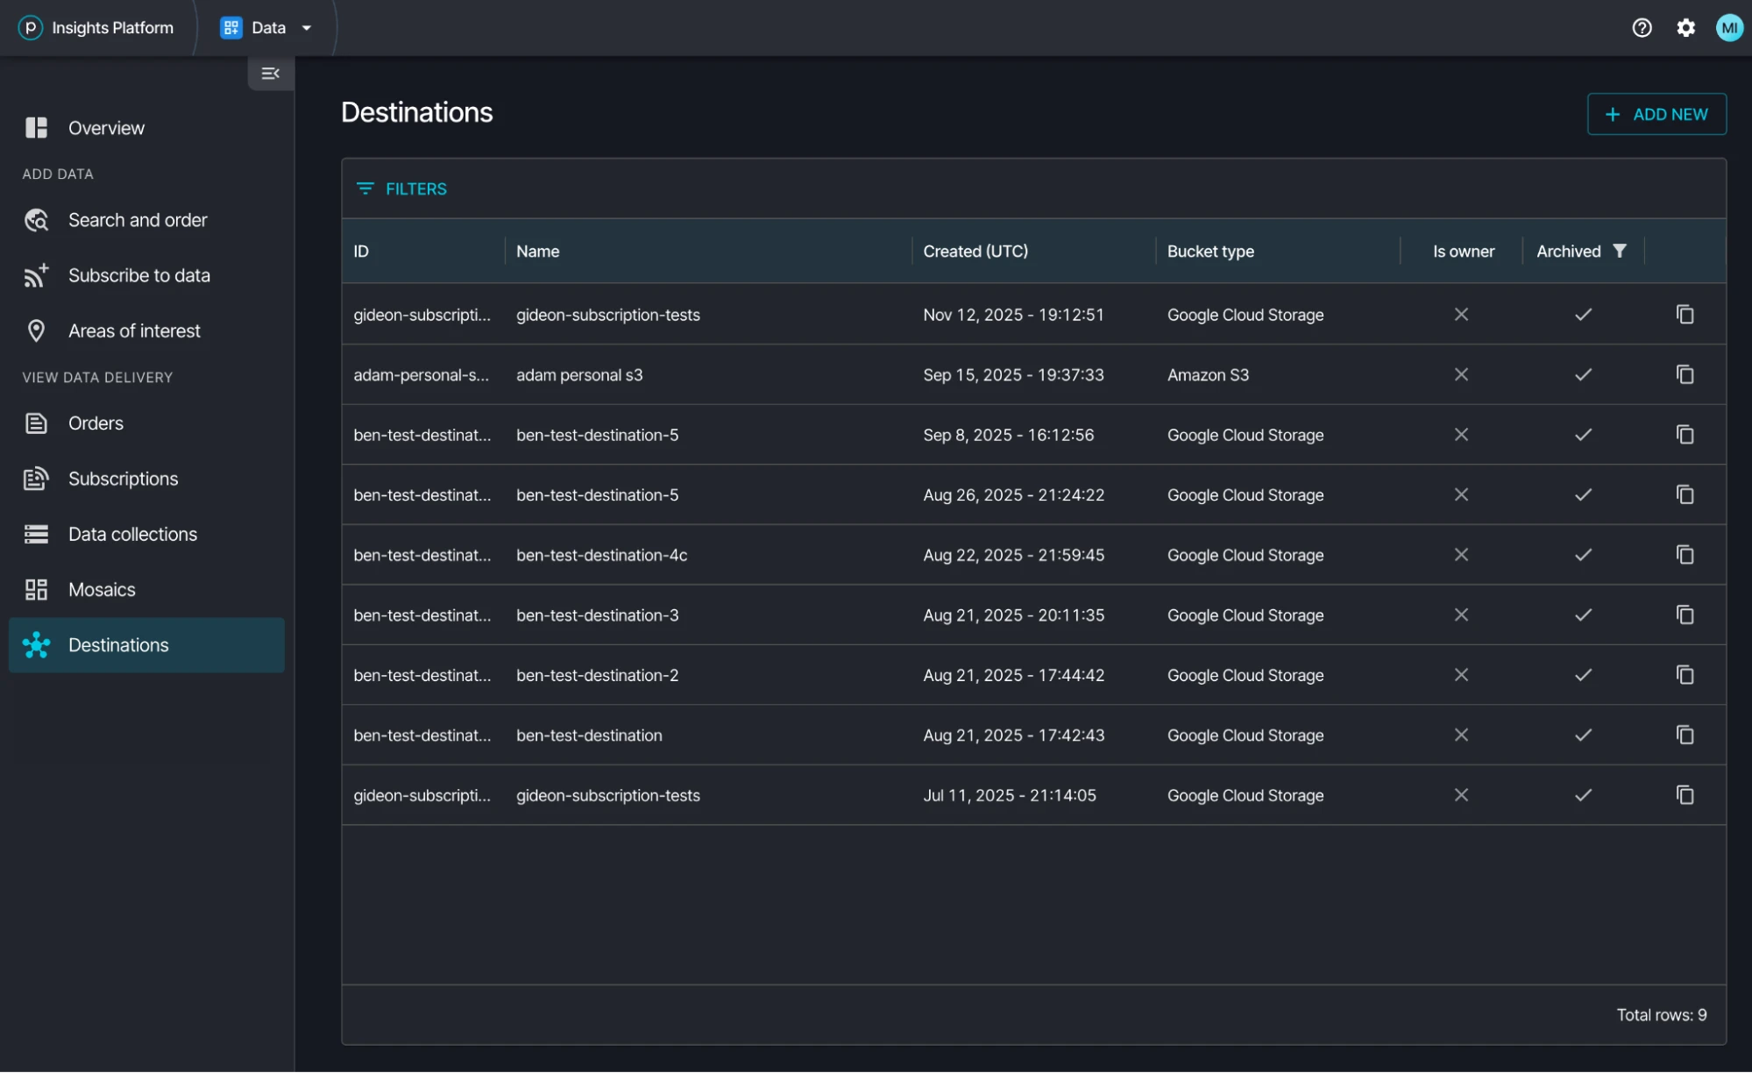
Task: Toggle archived status on adam personal s3
Action: tap(1583, 374)
